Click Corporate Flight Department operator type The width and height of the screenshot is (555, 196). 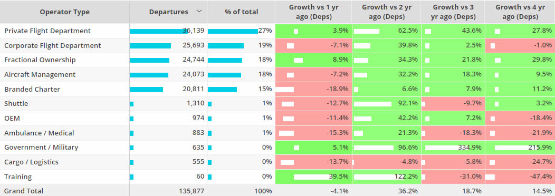pyautogui.click(x=52, y=45)
